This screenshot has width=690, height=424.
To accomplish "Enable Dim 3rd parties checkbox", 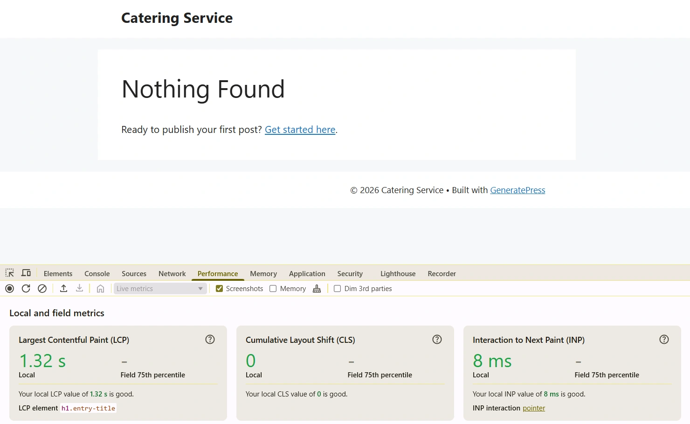I will [338, 289].
